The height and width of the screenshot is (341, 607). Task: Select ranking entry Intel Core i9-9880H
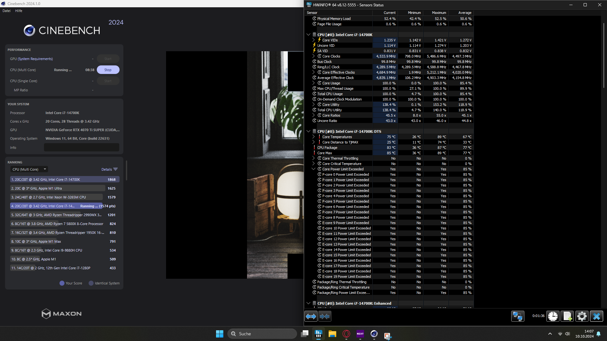coord(65,250)
